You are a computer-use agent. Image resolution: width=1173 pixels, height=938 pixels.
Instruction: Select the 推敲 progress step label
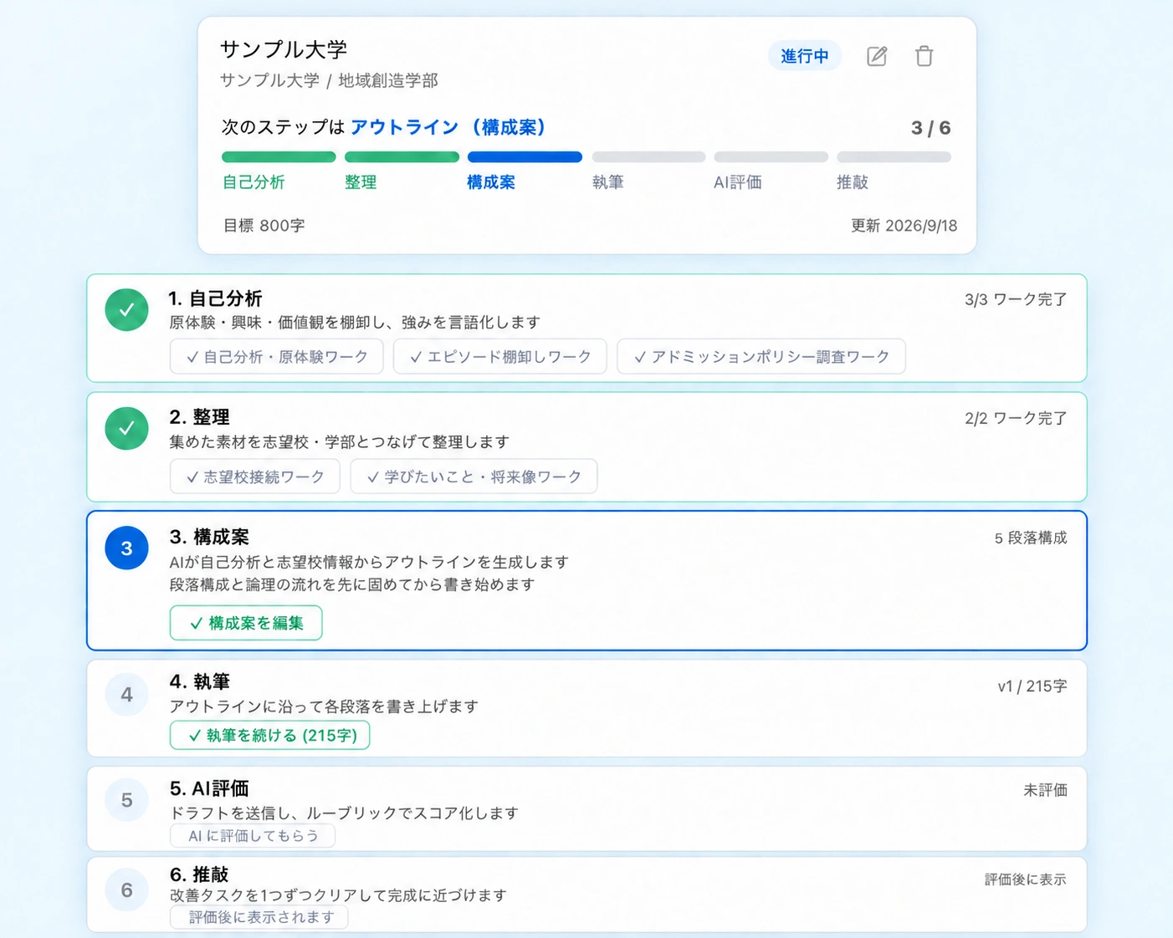point(853,182)
